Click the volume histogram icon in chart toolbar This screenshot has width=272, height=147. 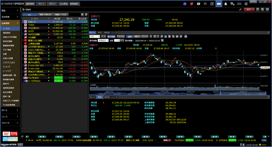point(177,37)
